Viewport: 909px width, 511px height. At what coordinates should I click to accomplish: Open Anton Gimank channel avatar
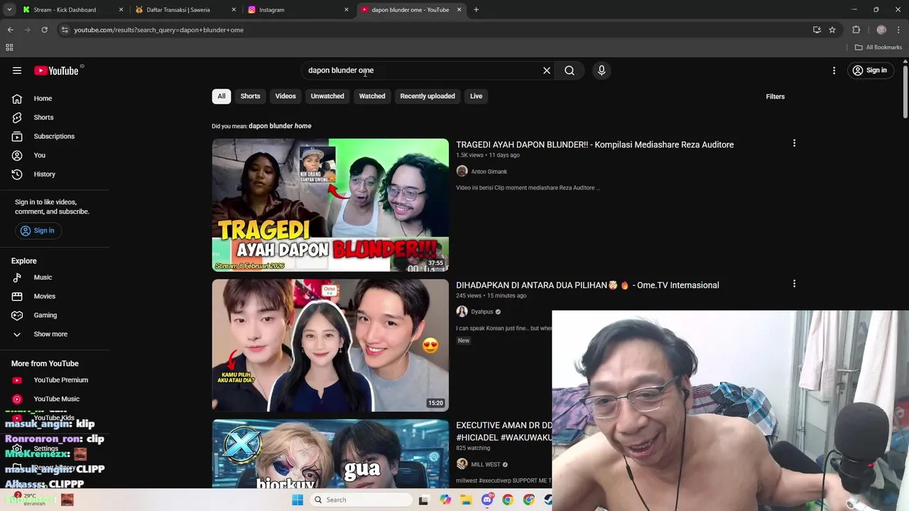pyautogui.click(x=462, y=171)
